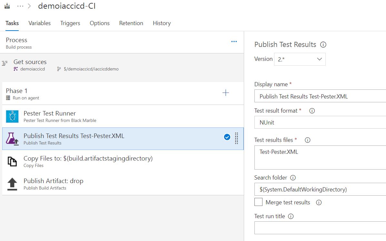Show info for Test results files
This screenshot has height=241, width=386.
(307, 140)
